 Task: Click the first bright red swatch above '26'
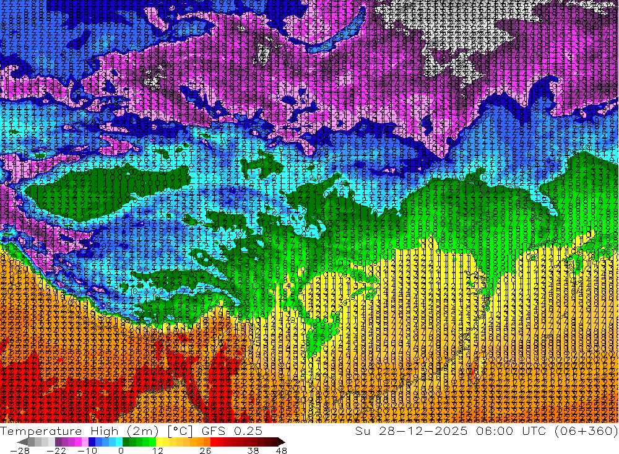click(x=214, y=442)
